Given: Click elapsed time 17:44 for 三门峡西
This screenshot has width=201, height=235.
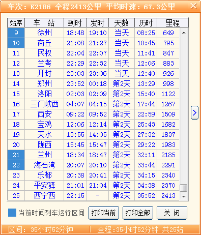Looking at the screenshot, I should [146, 104].
